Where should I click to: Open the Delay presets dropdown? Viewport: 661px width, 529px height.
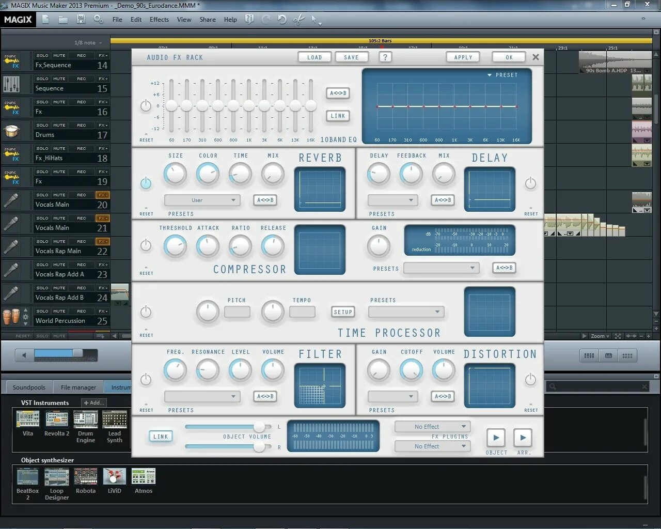click(392, 200)
